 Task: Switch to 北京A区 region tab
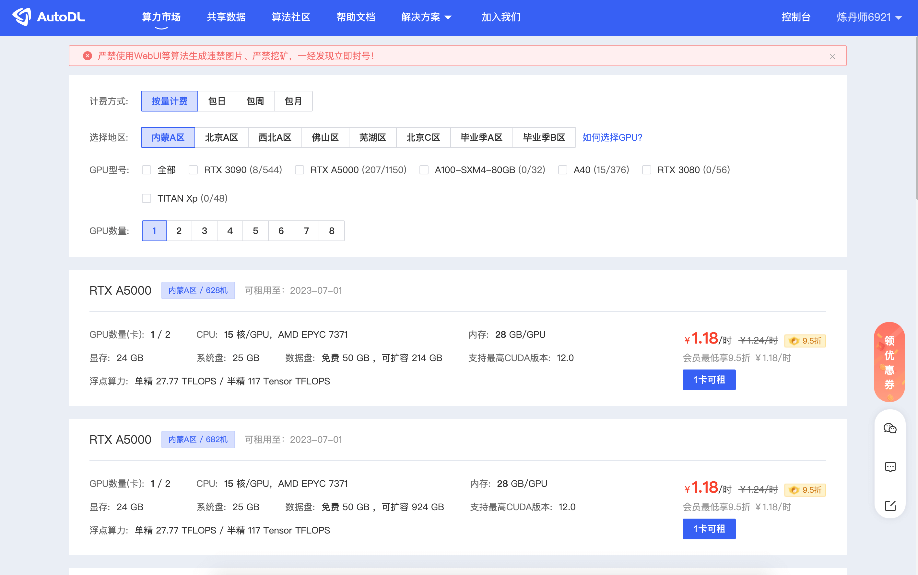[221, 137]
